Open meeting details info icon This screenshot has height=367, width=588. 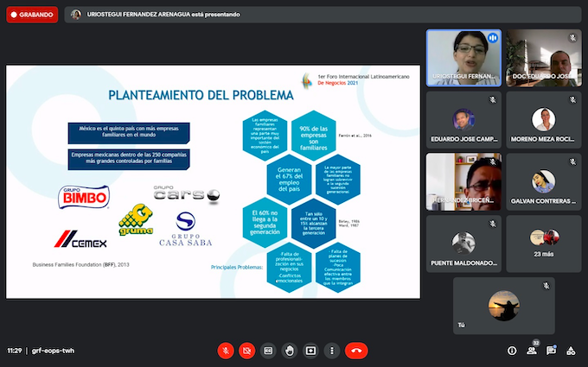[512, 351]
